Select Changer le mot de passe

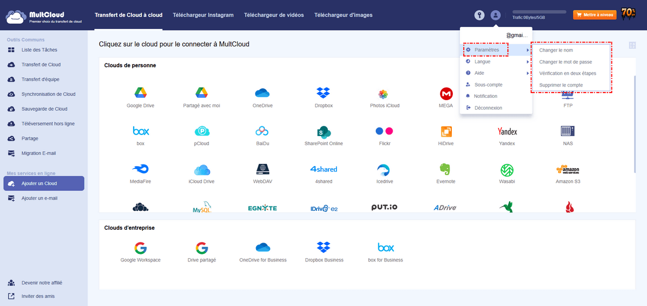pyautogui.click(x=565, y=62)
